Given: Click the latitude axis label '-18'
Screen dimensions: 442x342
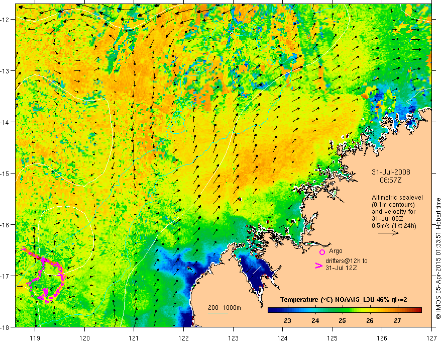Looking at the screenshot, I should coord(5,327).
